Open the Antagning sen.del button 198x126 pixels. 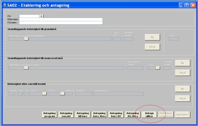66,114
